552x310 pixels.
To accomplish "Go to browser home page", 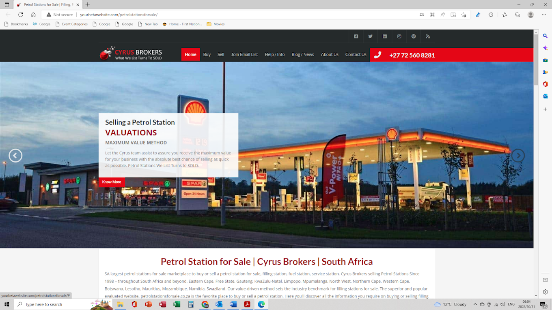I will (x=33, y=14).
